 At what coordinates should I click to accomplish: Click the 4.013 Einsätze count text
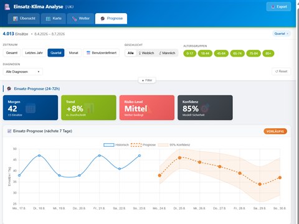[x=16, y=34]
